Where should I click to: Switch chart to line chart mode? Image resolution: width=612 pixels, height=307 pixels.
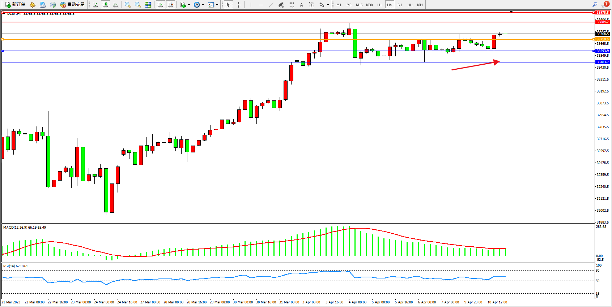pos(116,5)
